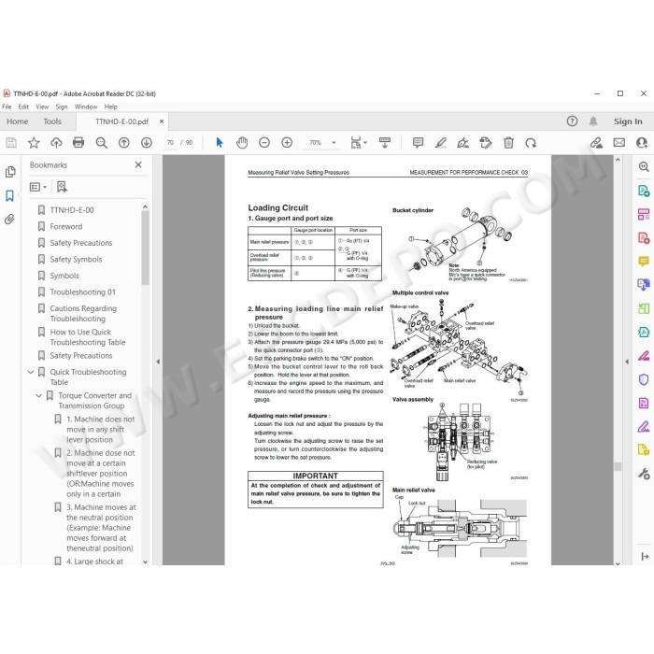Collapse Torque Converter and Transmission Group
This screenshot has width=654, height=654.
pyautogui.click(x=39, y=395)
